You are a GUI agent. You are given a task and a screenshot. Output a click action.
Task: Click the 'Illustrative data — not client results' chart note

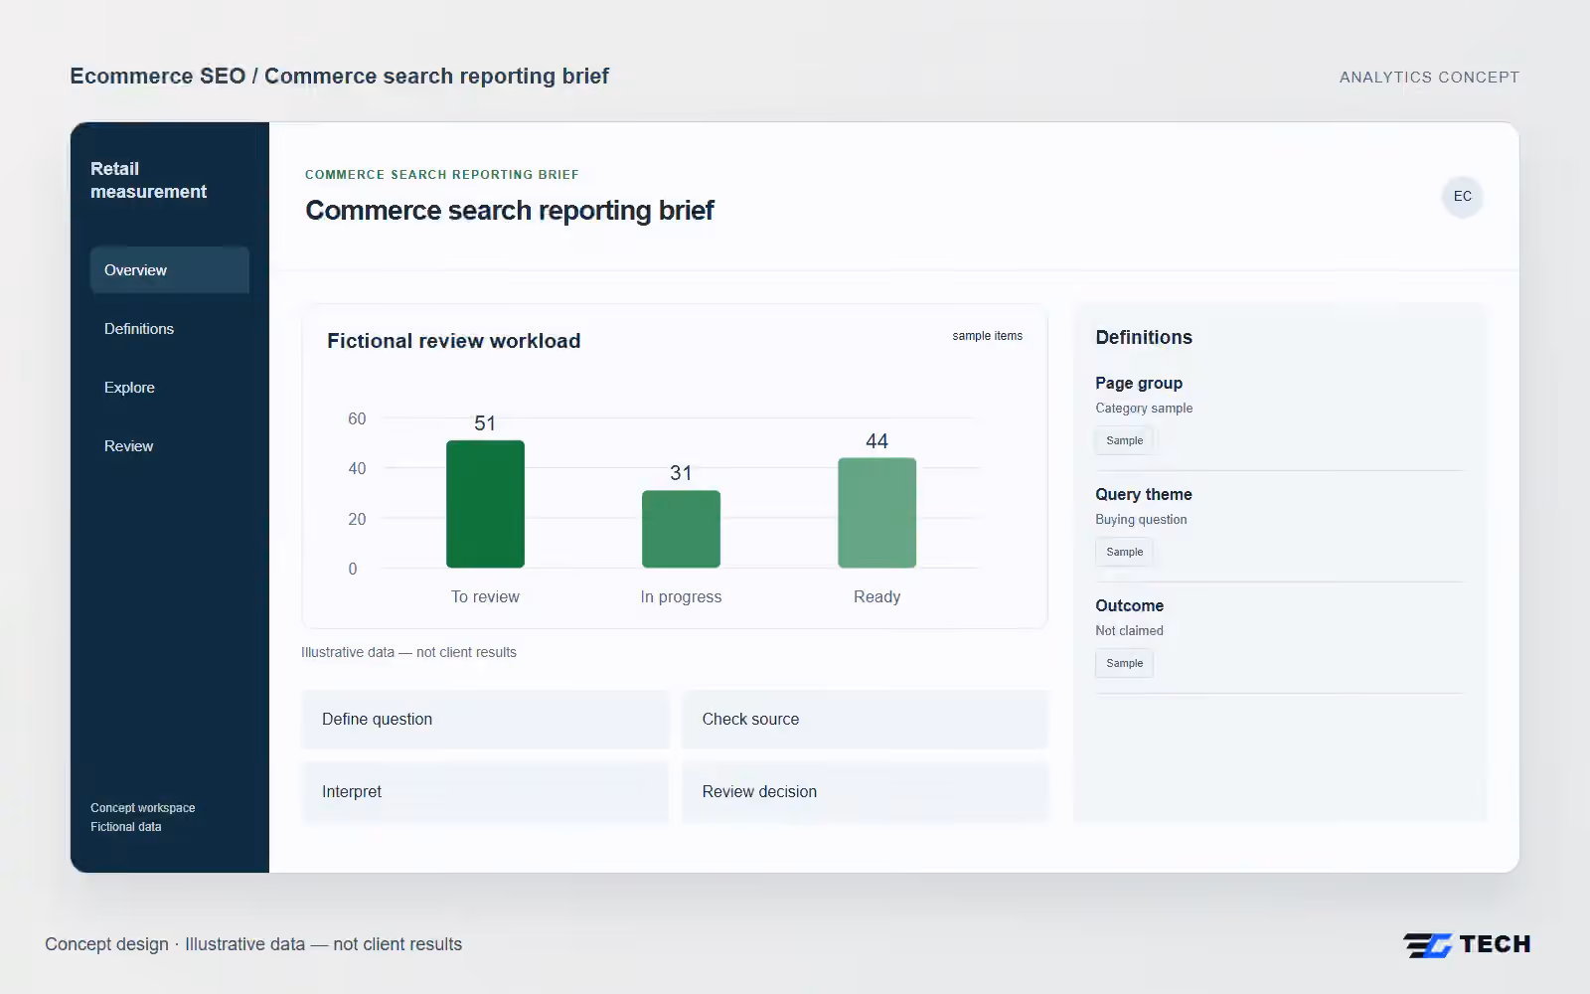tap(408, 653)
